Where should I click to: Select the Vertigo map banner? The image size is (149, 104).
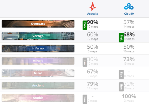(x=38, y=36)
